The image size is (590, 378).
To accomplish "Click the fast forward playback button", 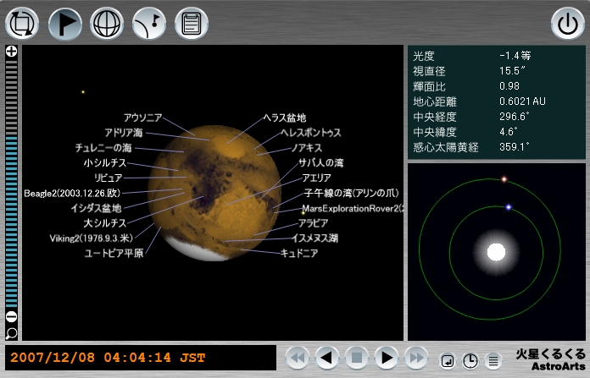I will coord(416,358).
